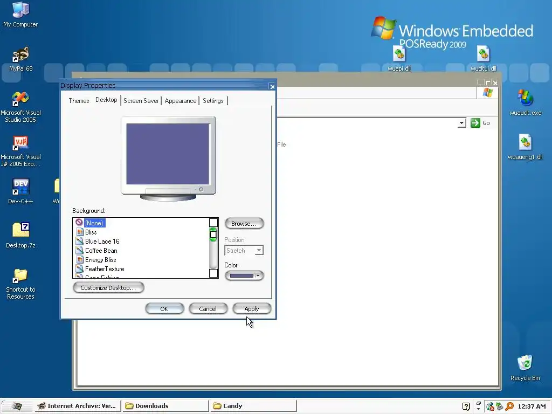
Task: Select FeatherTexture background
Action: 105,268
